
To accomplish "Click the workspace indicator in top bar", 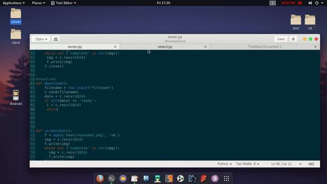I will point(272,3).
